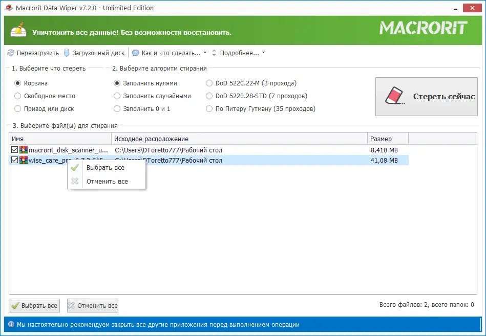The image size is (486, 336).
Task: Click Загрузочный диск toolbar item
Action: (94, 53)
